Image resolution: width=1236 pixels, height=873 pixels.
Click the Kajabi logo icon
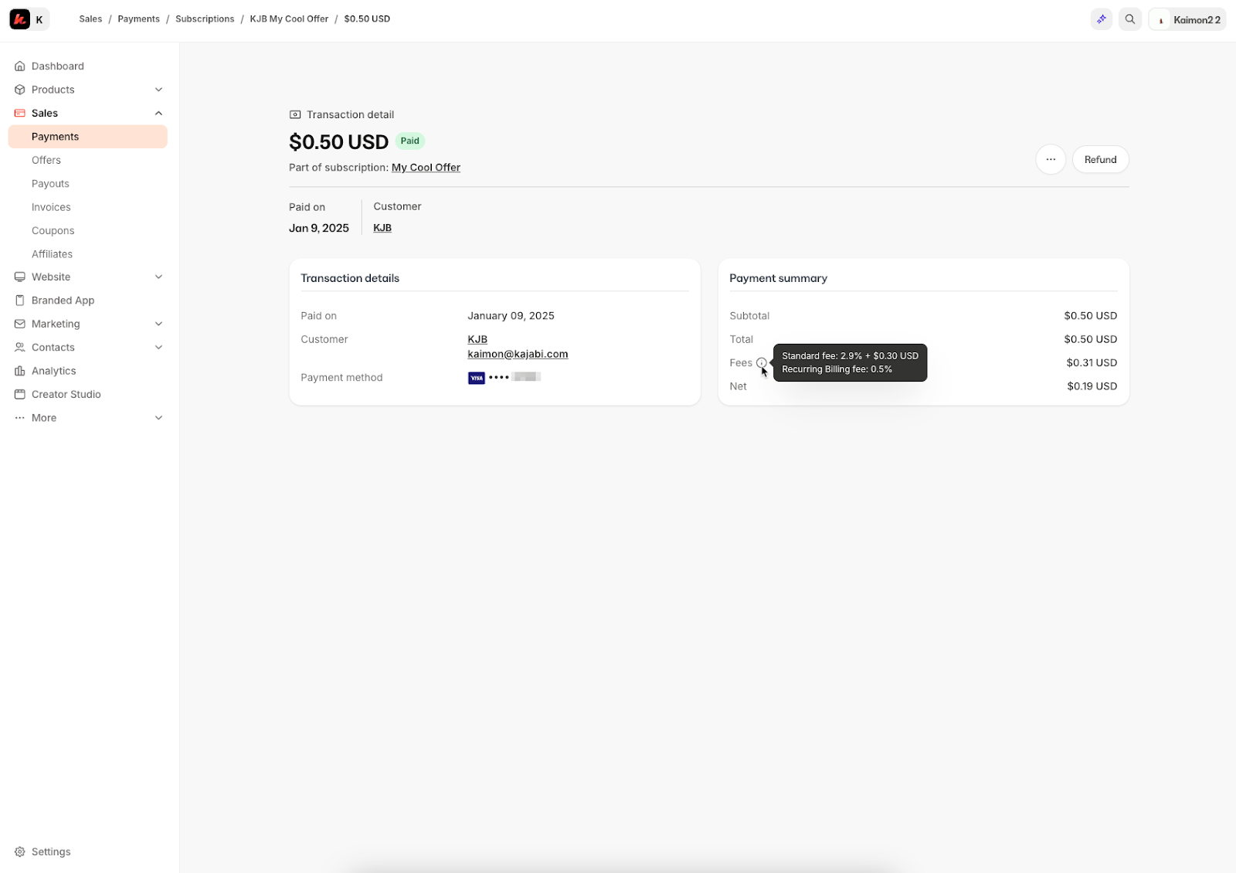pos(20,19)
